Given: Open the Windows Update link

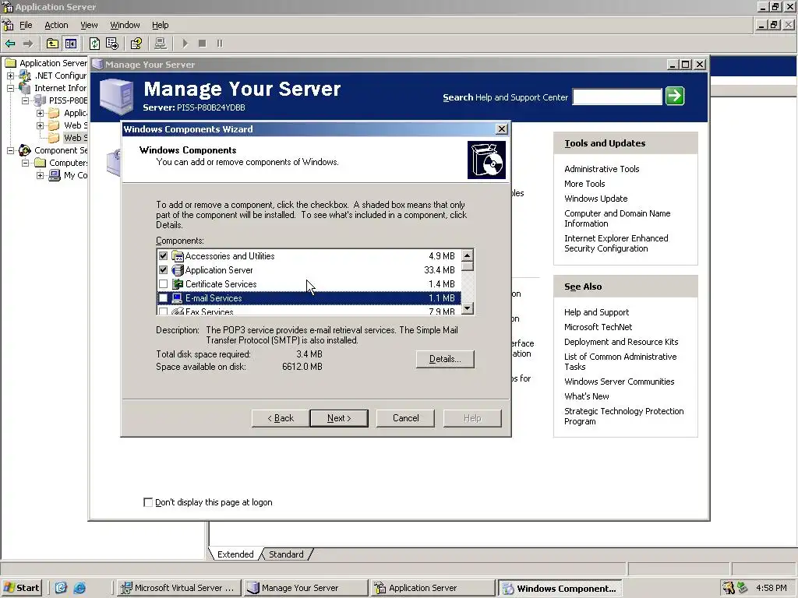Looking at the screenshot, I should [x=595, y=199].
